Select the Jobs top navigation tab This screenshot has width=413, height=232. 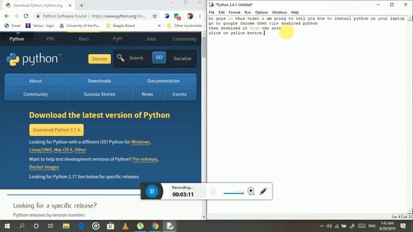click(x=150, y=39)
